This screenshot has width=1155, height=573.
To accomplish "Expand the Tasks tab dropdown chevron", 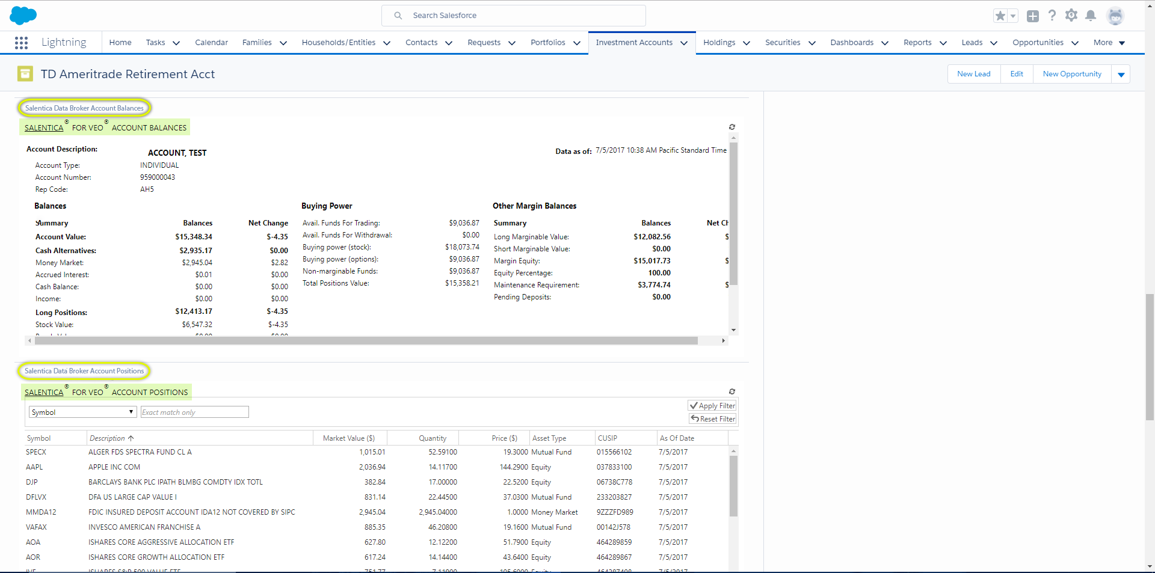I will click(x=176, y=43).
